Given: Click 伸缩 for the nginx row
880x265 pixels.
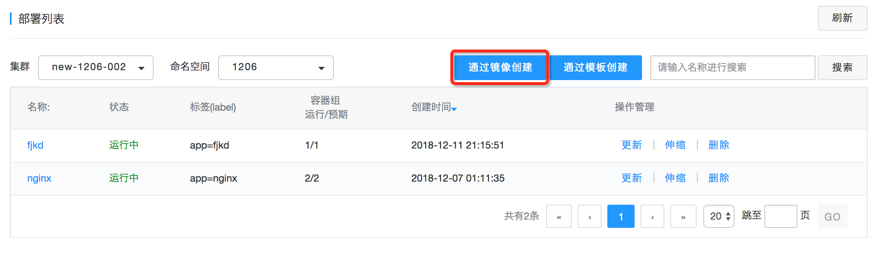Looking at the screenshot, I should [675, 178].
